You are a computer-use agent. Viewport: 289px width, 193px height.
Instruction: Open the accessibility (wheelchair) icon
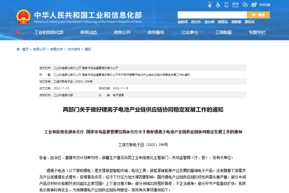219,4
